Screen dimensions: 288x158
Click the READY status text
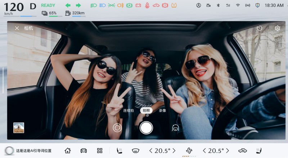tap(48, 5)
